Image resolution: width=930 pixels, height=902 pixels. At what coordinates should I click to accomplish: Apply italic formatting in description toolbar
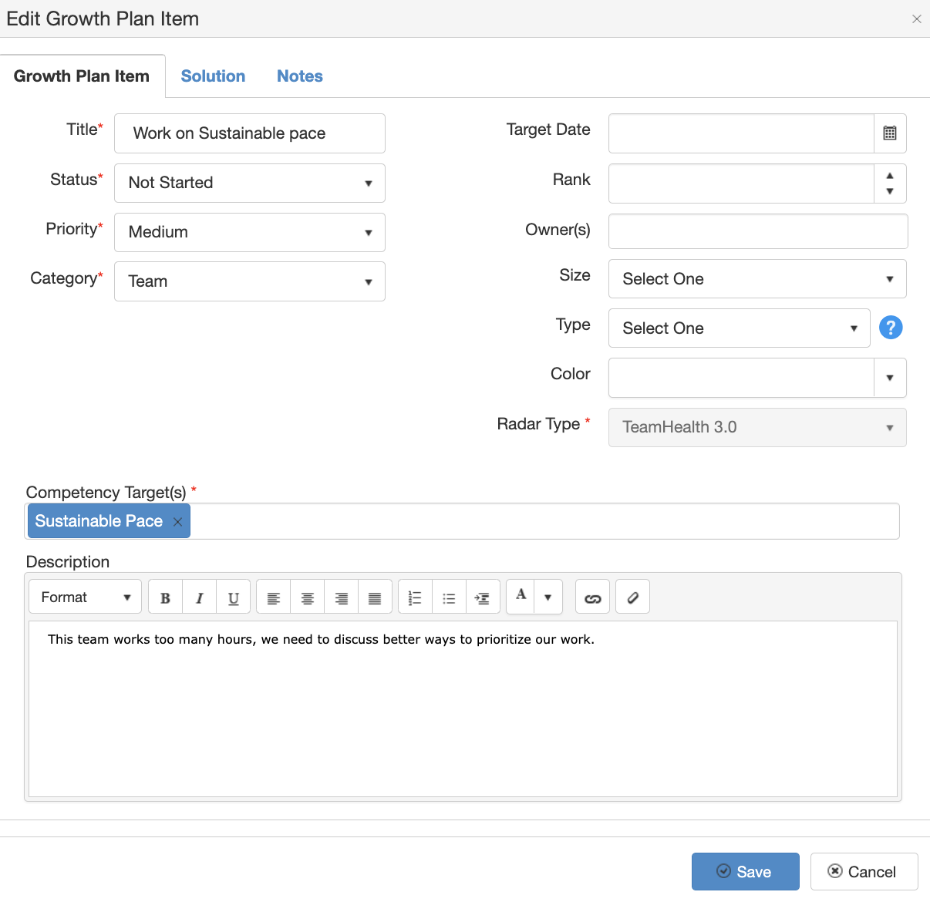coord(199,597)
